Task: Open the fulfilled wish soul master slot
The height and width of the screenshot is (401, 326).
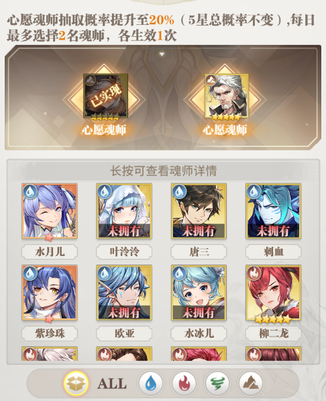Action: tap(105, 97)
